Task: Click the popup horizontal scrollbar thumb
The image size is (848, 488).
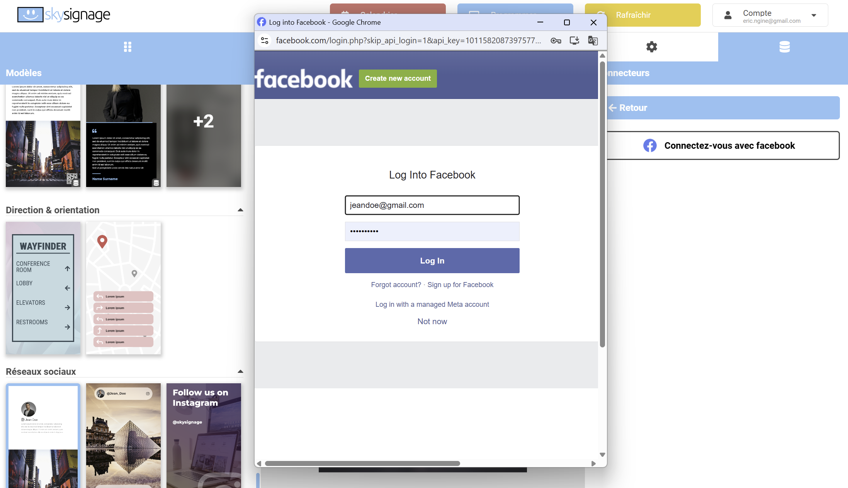Action: [x=362, y=463]
